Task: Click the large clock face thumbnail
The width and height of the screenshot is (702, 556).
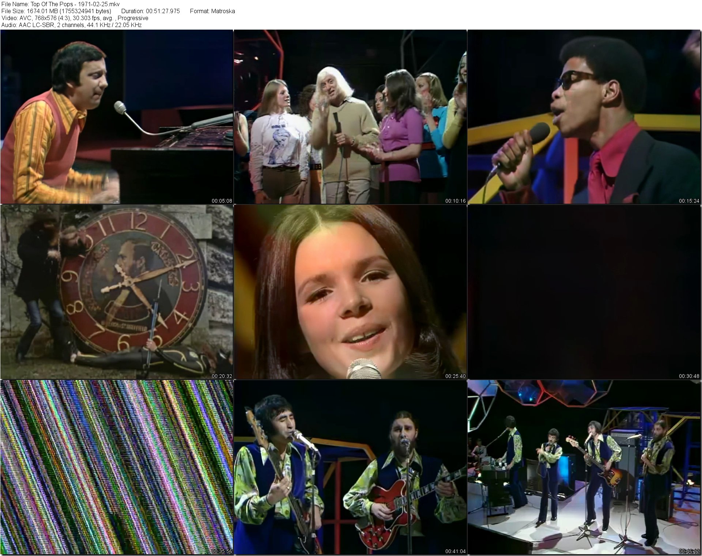Action: [x=117, y=292]
